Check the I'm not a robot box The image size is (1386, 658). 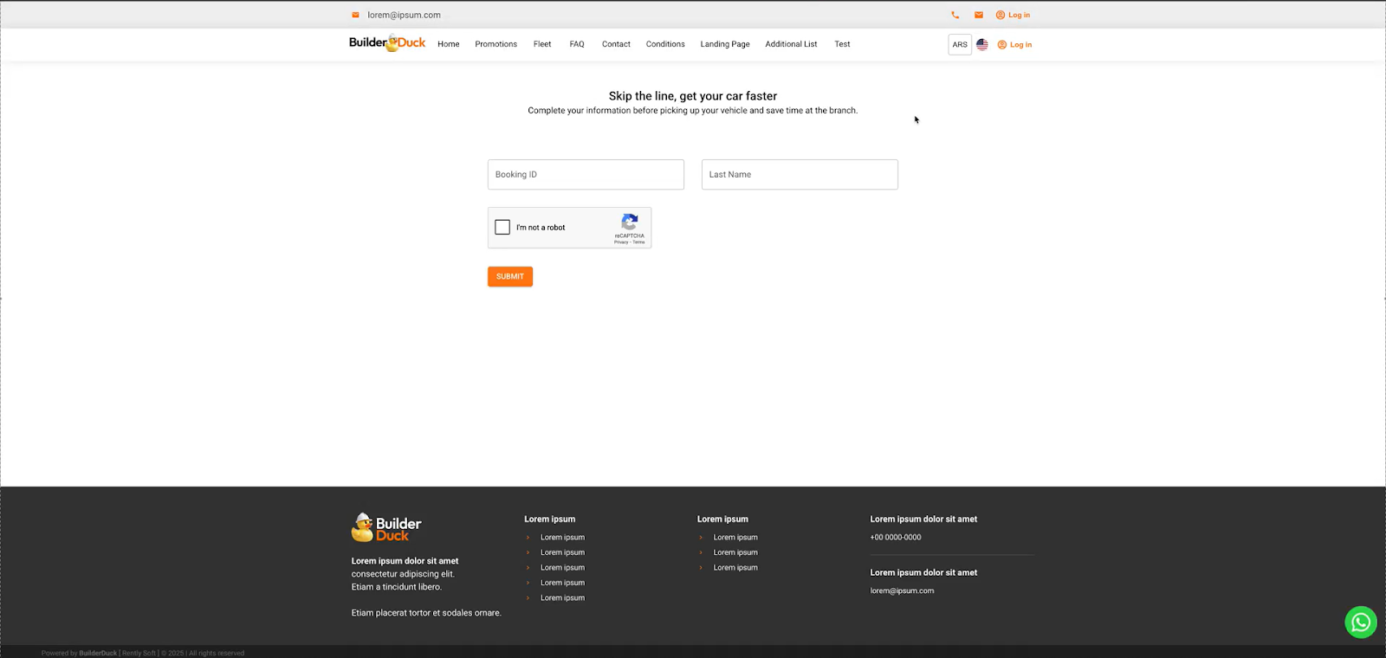click(502, 227)
